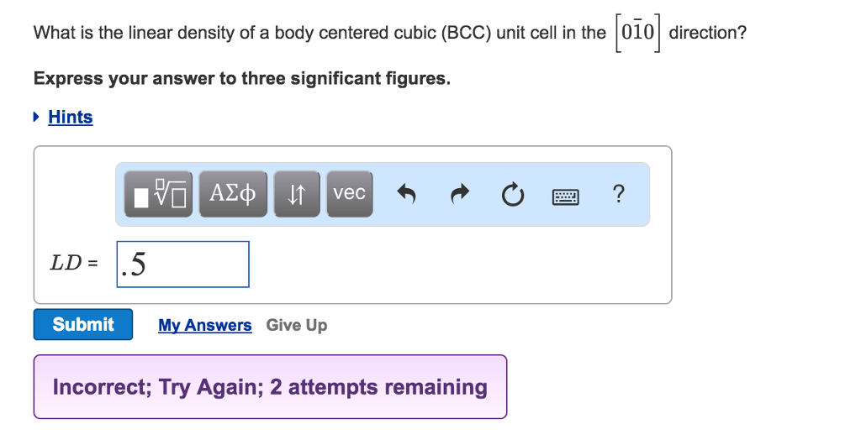Click the [0-10] direction notation
The width and height of the screenshot is (861, 440).
[638, 34]
